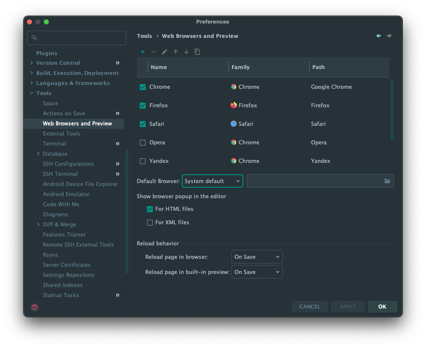Uncheck the Firefox browser checkbox

pos(143,105)
